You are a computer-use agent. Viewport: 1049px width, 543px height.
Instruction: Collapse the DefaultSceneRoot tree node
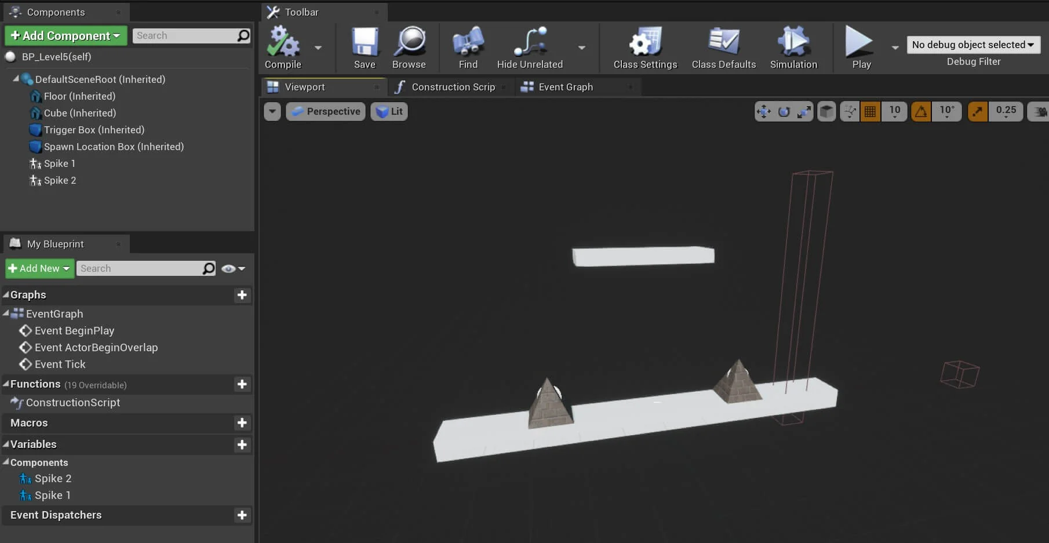pyautogui.click(x=16, y=79)
